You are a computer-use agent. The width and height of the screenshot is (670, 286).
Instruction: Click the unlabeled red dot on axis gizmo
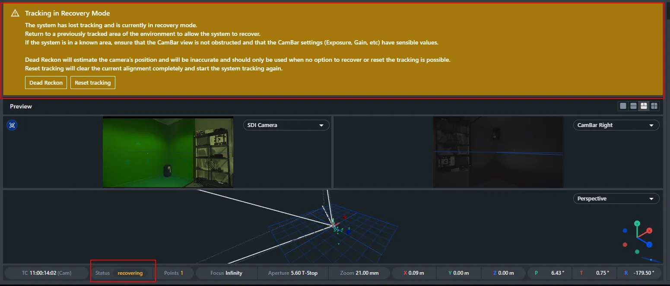(x=625, y=245)
